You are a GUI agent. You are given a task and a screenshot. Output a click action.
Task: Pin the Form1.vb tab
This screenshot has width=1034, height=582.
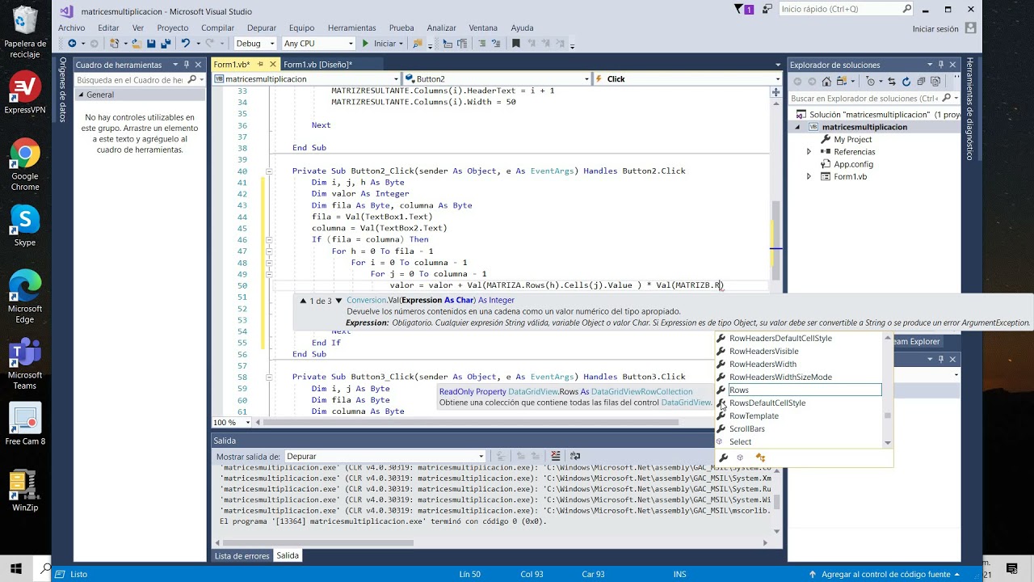(261, 65)
